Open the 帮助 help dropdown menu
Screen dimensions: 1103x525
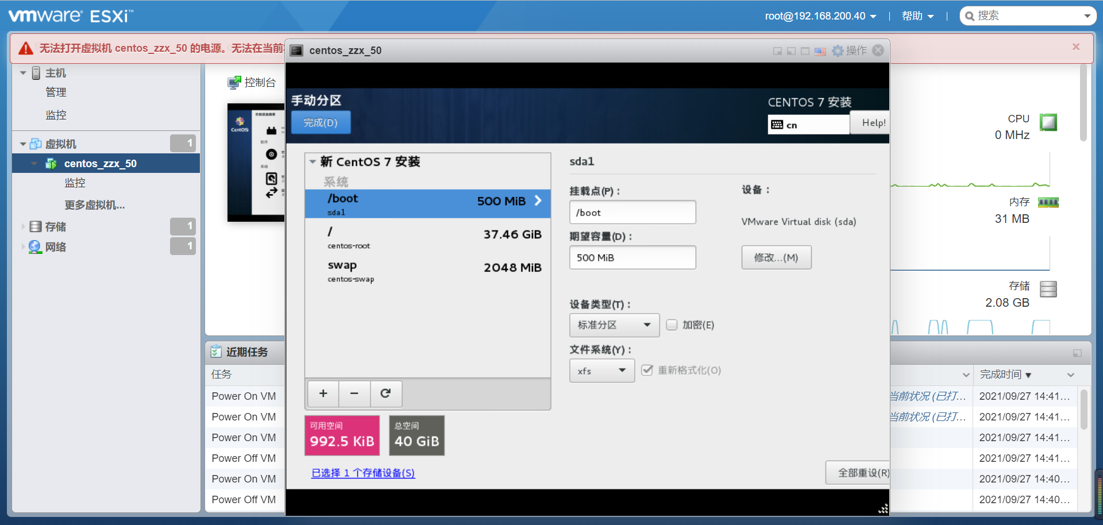point(917,16)
